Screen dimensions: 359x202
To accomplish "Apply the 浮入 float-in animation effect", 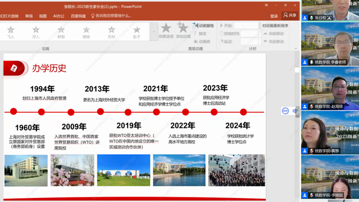I will pyautogui.click(x=36, y=32).
